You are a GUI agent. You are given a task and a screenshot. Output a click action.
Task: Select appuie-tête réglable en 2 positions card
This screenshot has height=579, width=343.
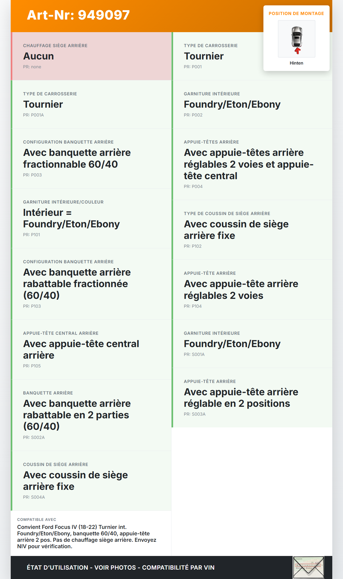pyautogui.click(x=252, y=398)
